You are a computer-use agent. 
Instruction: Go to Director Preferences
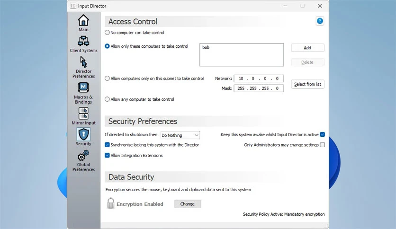[83, 67]
